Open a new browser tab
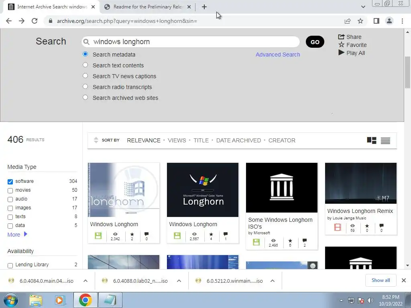 tap(204, 7)
